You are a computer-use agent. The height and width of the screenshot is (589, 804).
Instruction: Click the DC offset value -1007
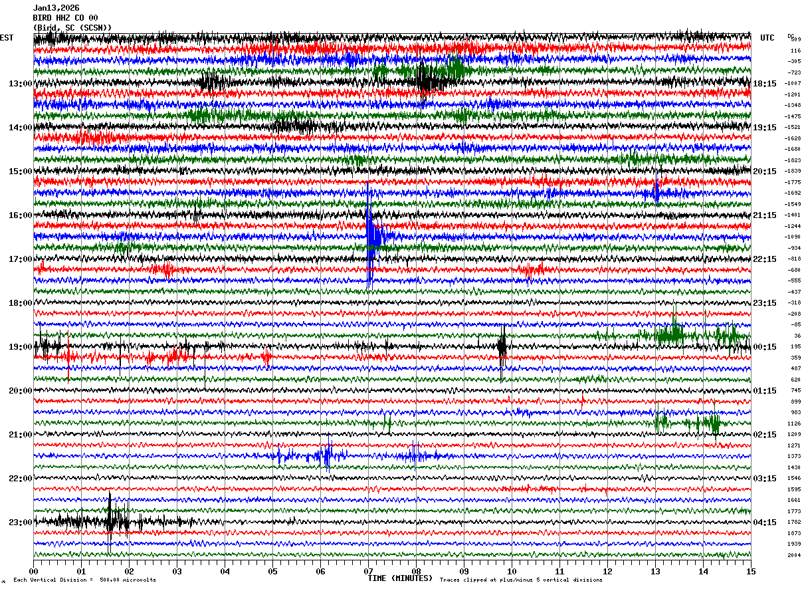tap(793, 84)
